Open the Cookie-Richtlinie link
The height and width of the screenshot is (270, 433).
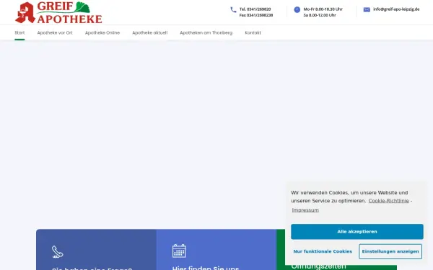pos(388,201)
